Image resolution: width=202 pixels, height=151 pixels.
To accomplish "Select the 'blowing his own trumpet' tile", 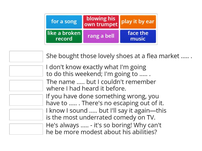I will coord(101,22).
